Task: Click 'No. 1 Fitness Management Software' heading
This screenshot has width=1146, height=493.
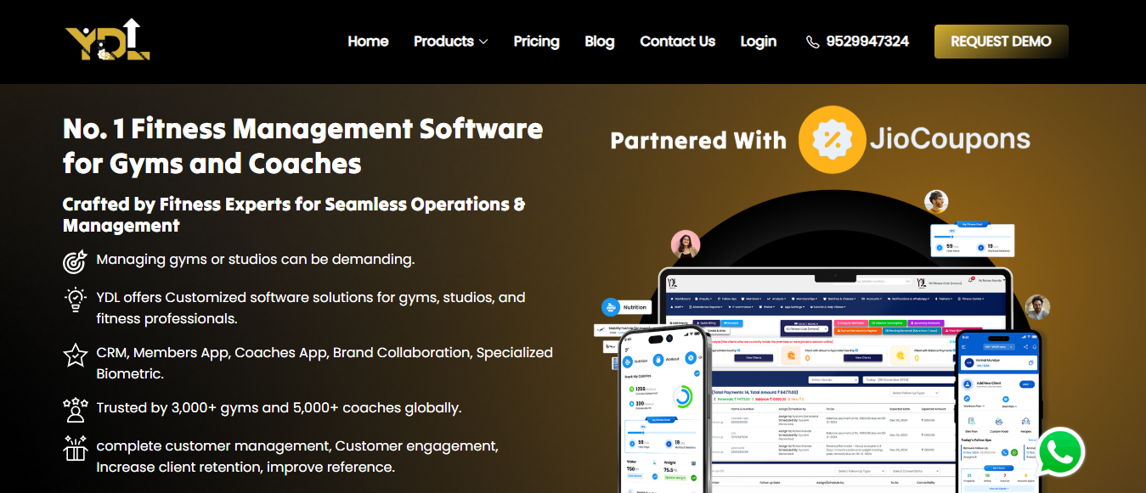Action: click(302, 145)
